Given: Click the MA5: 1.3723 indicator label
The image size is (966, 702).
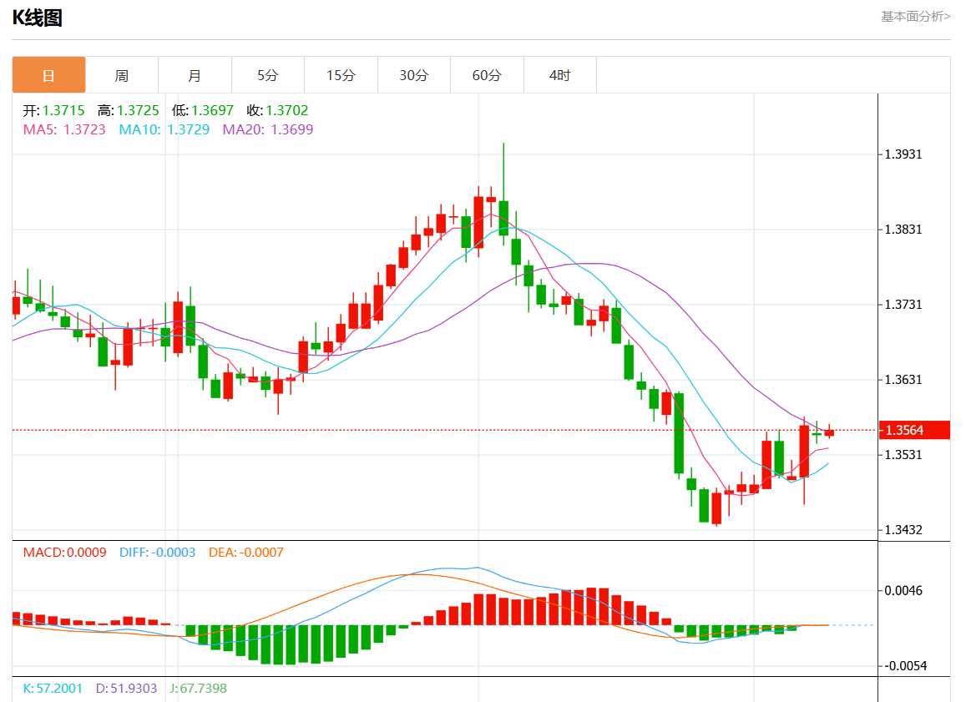Looking at the screenshot, I should point(64,129).
